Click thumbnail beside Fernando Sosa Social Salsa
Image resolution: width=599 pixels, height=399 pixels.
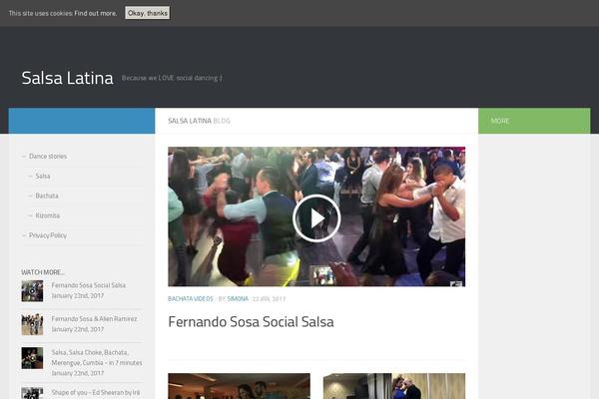click(32, 291)
